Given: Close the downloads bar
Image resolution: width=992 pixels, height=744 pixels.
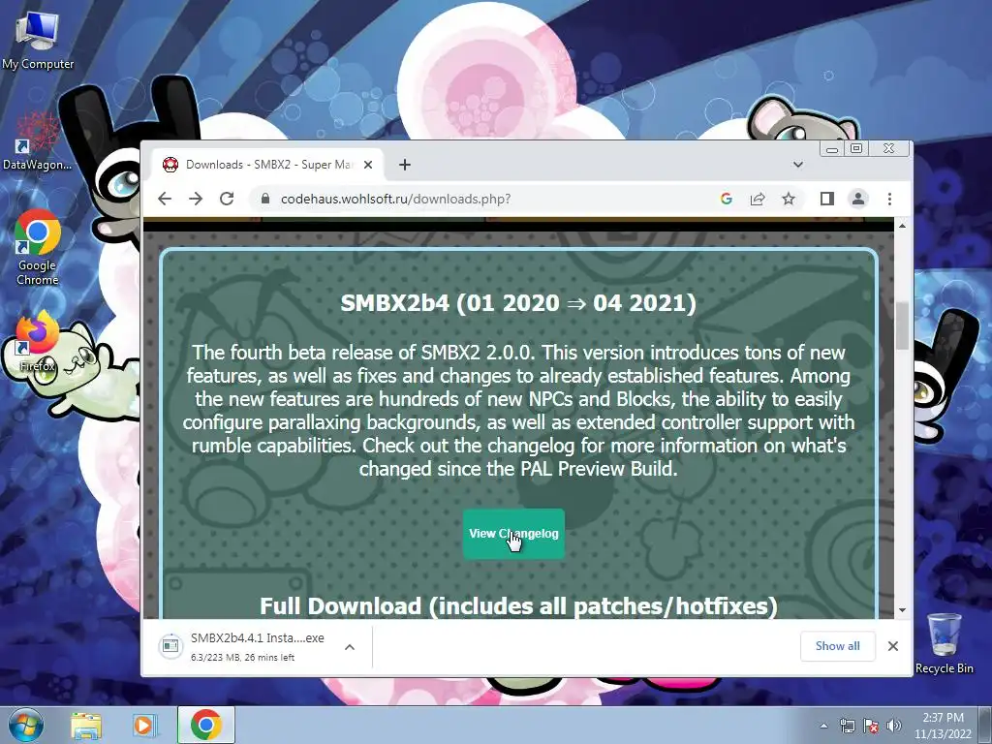Looking at the screenshot, I should [x=892, y=646].
